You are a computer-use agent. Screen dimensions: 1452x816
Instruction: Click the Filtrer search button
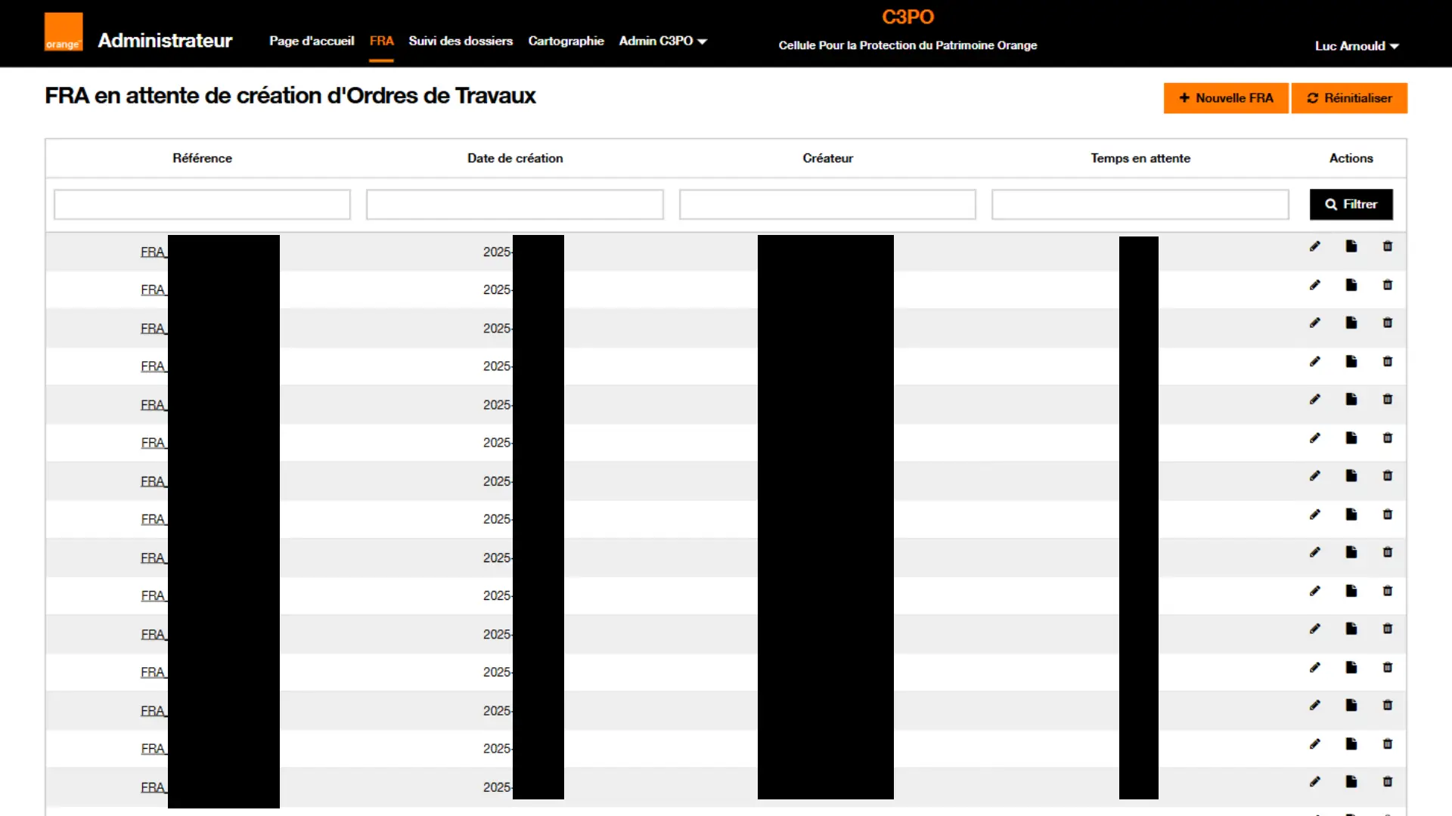pyautogui.click(x=1351, y=204)
